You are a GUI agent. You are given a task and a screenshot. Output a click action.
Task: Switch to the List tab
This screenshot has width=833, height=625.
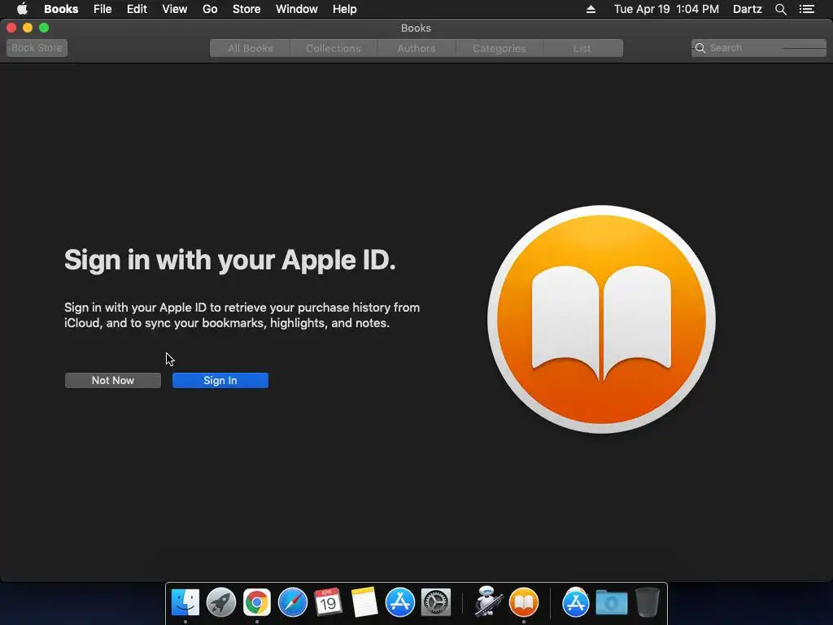(x=582, y=48)
